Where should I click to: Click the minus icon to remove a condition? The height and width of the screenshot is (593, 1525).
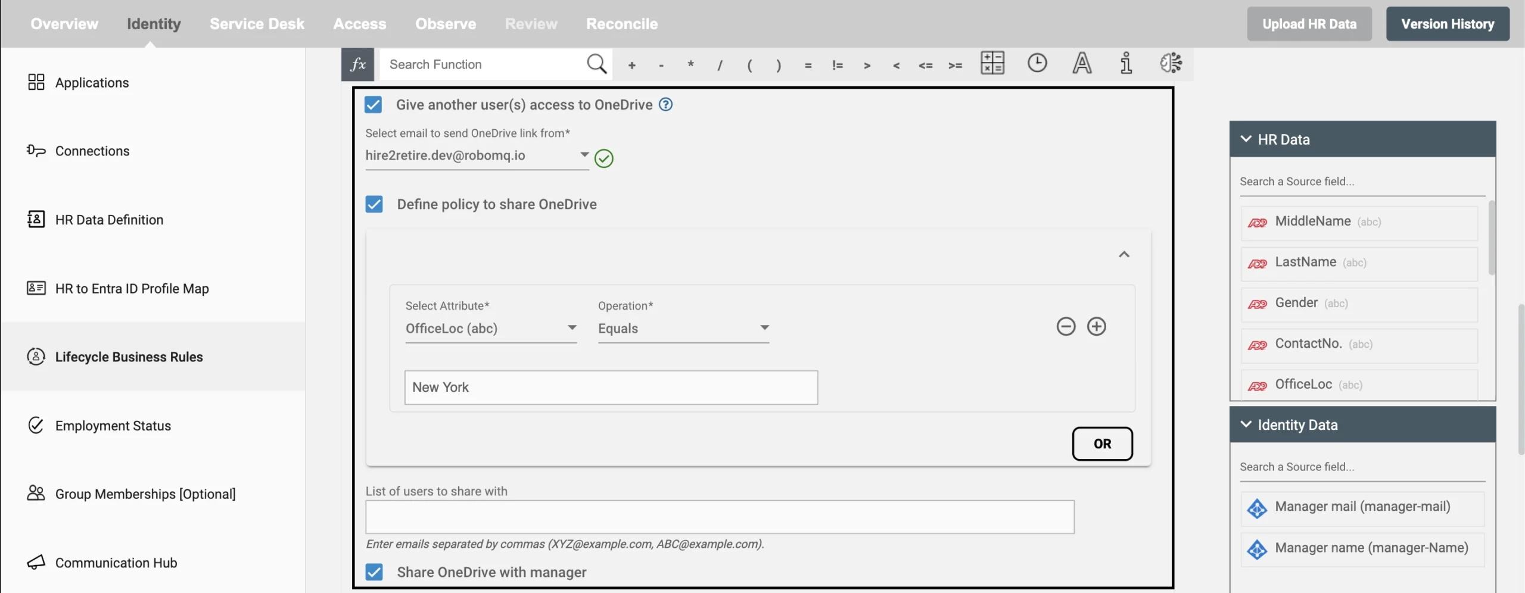[1066, 326]
